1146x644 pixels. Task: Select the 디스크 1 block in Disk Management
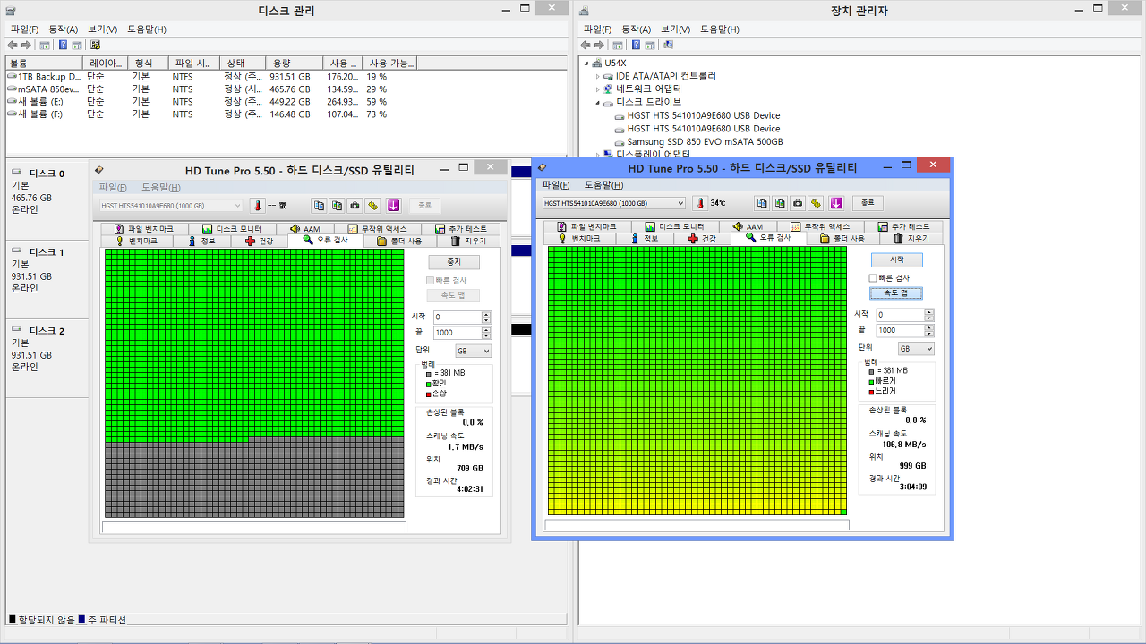pos(47,278)
